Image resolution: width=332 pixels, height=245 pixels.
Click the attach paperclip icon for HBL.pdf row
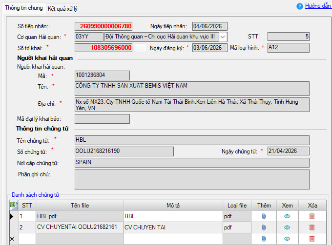point(264,216)
